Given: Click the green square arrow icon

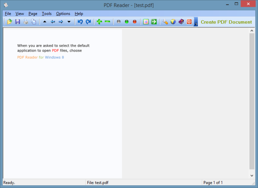Looking at the screenshot, I should 154,22.
